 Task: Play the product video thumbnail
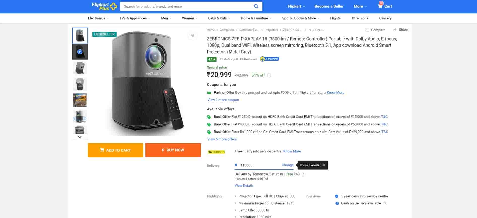click(80, 52)
